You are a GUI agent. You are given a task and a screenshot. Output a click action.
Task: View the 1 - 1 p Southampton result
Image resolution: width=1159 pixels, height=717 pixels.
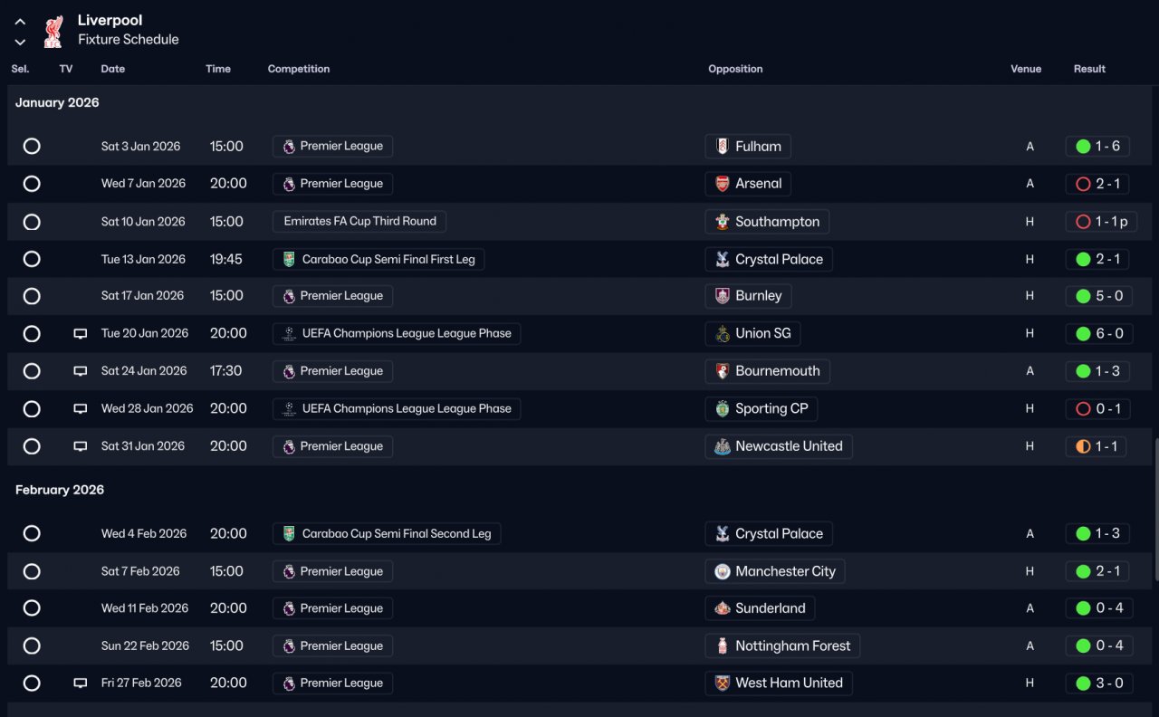1102,222
